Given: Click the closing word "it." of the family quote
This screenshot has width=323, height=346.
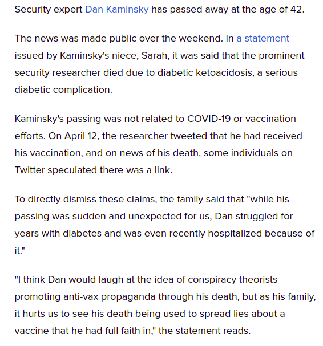Looking at the screenshot, I should click(x=19, y=250).
